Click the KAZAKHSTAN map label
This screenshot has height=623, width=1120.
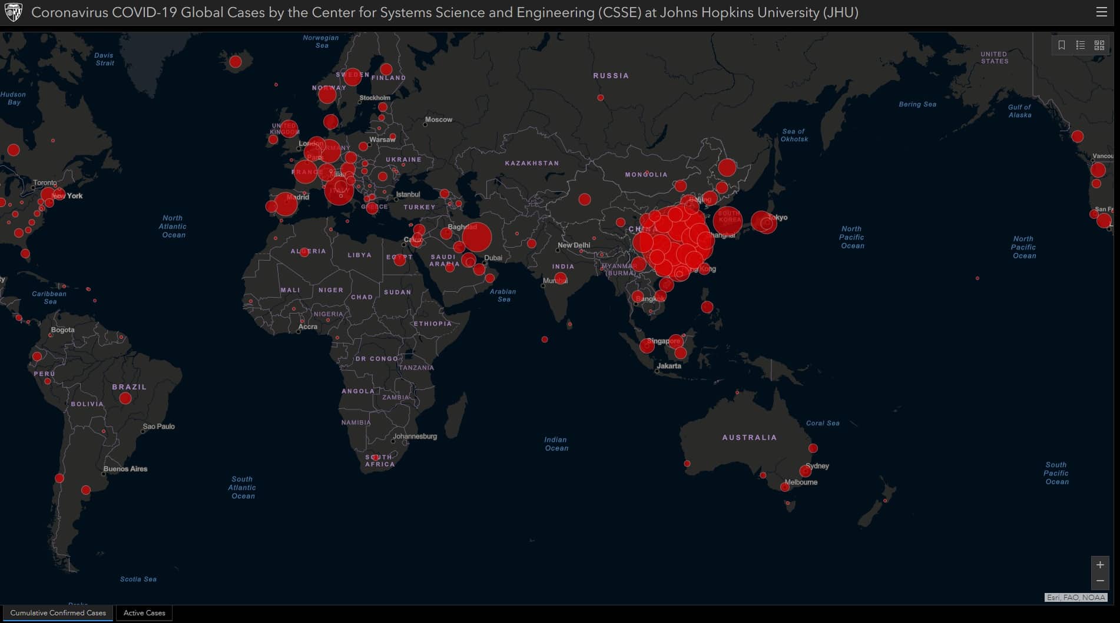(532, 163)
